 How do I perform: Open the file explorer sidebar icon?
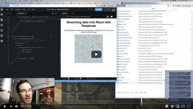2,20
